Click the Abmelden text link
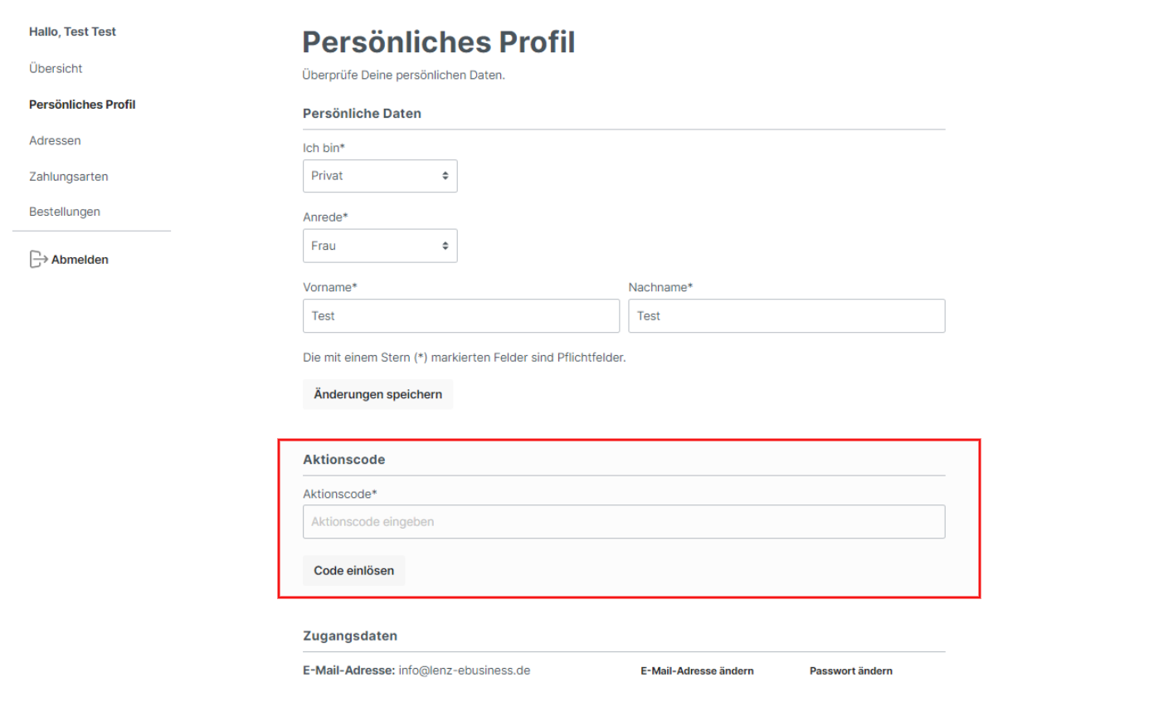 click(80, 260)
